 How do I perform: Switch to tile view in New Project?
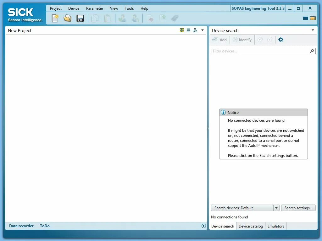[x=182, y=30]
